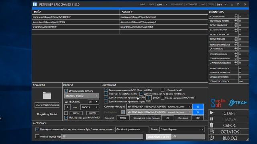Focus the Потоков field showing 150

click(x=197, y=118)
